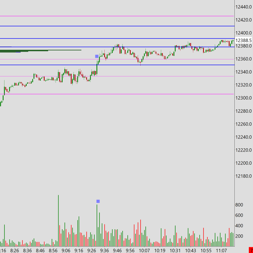Click the 12300.0 price axis label
Image resolution: width=253 pixels, height=253 pixels.
coord(243,98)
